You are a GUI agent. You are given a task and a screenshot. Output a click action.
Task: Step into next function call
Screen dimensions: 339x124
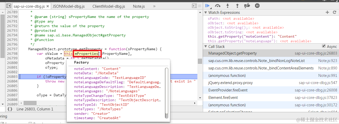(x=227, y=6)
